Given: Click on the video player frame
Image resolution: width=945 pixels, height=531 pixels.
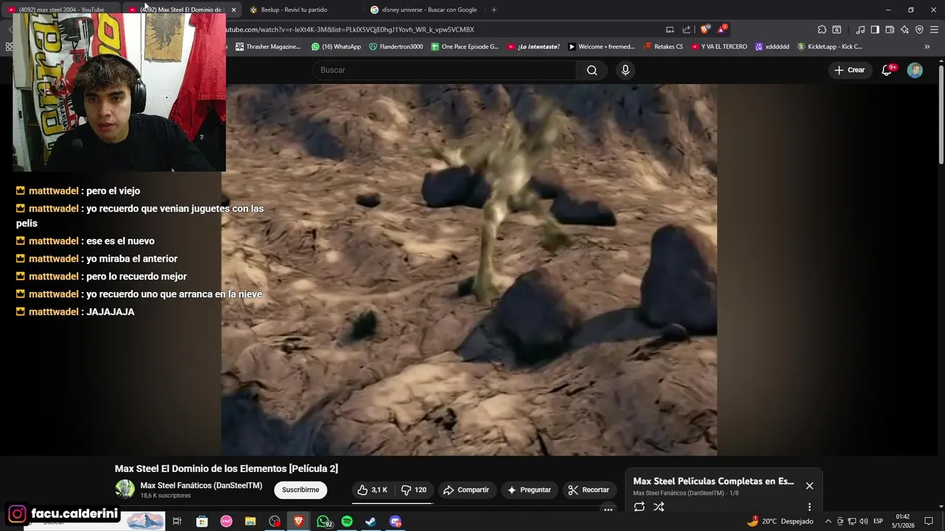Looking at the screenshot, I should click(x=469, y=269).
